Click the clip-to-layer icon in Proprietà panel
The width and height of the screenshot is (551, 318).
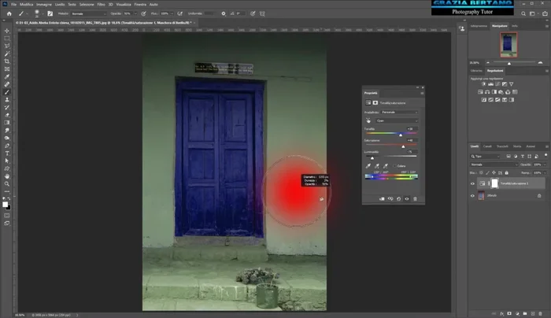tap(381, 199)
